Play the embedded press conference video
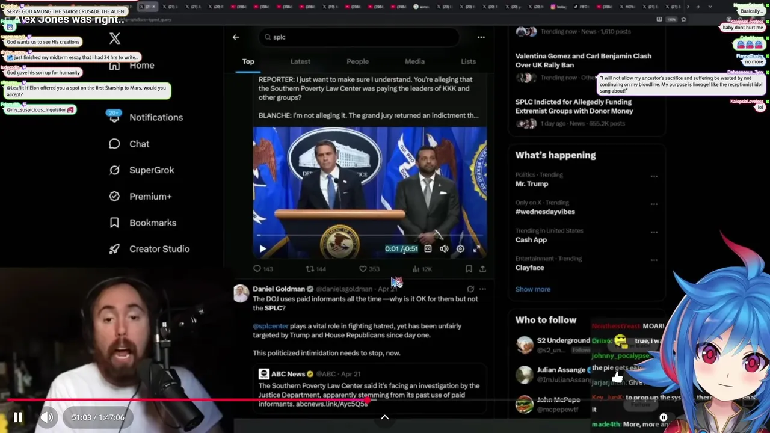 tap(262, 248)
